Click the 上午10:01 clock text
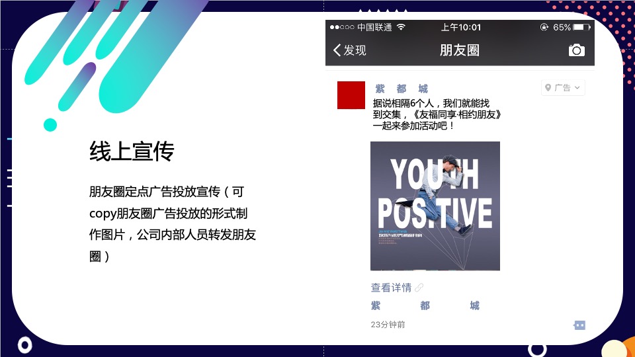 [x=460, y=27]
